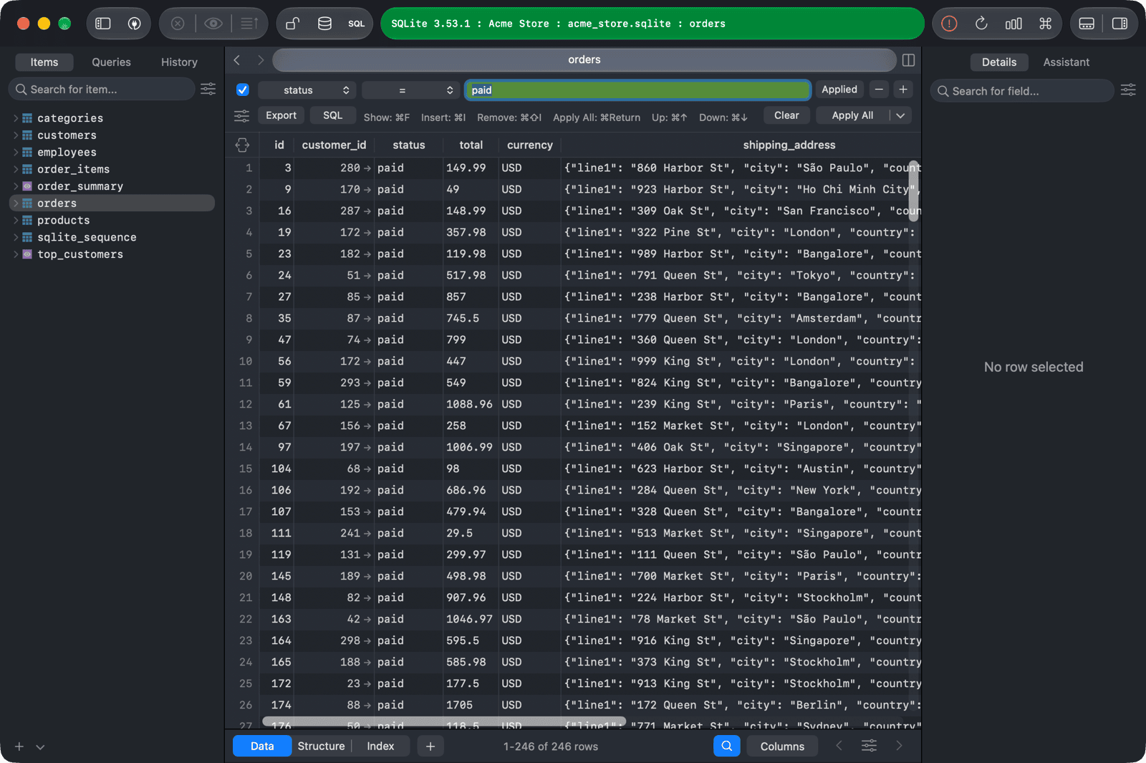This screenshot has width=1146, height=763.
Task: Open the SQL editor button
Action: click(x=356, y=24)
